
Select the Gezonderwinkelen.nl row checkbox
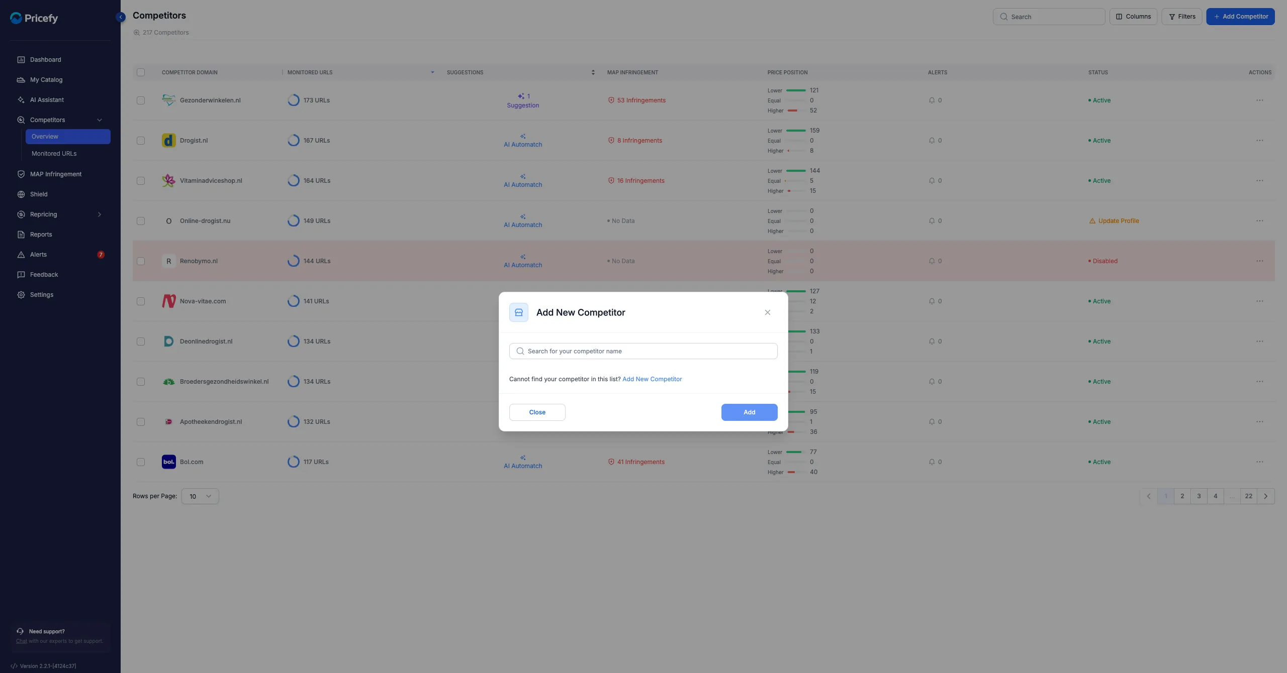141,100
